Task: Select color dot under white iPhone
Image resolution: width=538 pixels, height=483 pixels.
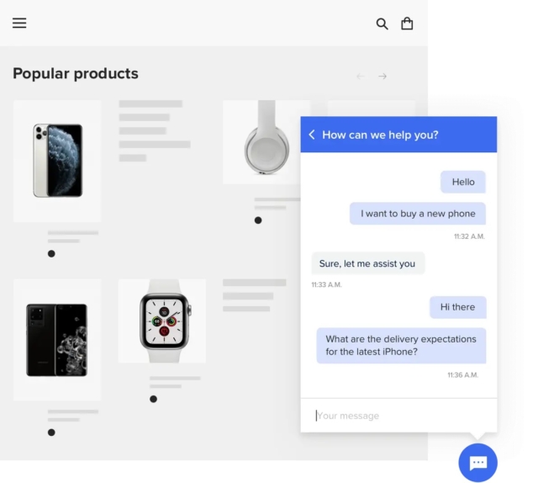Action: 51,253
